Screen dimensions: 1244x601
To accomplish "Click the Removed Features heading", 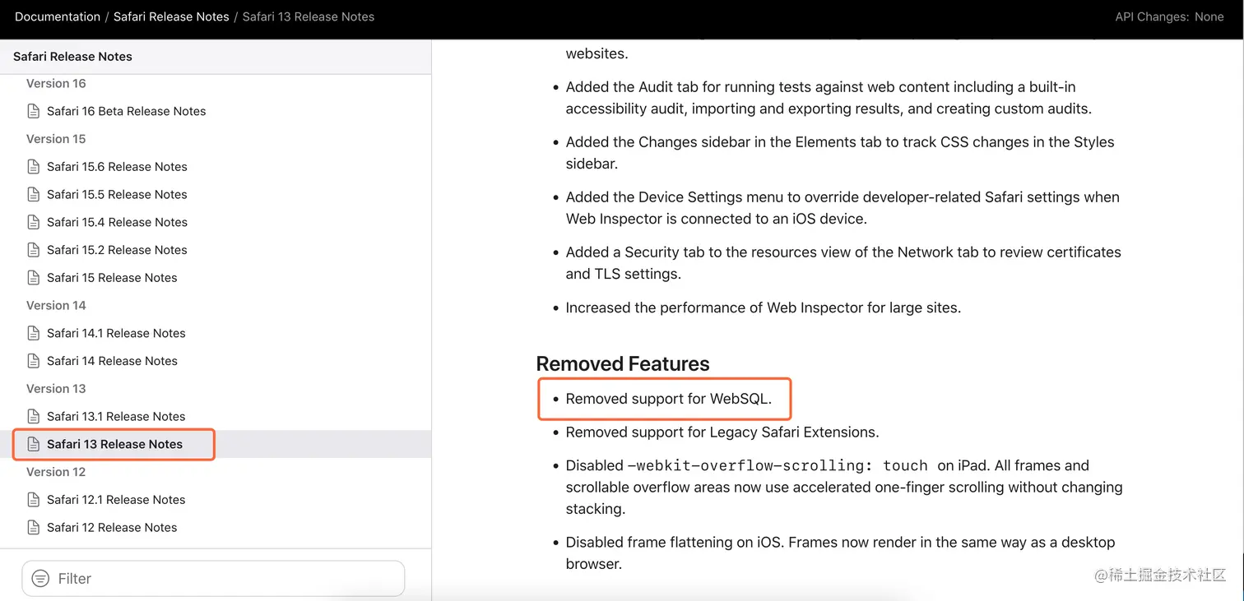I will pos(623,364).
